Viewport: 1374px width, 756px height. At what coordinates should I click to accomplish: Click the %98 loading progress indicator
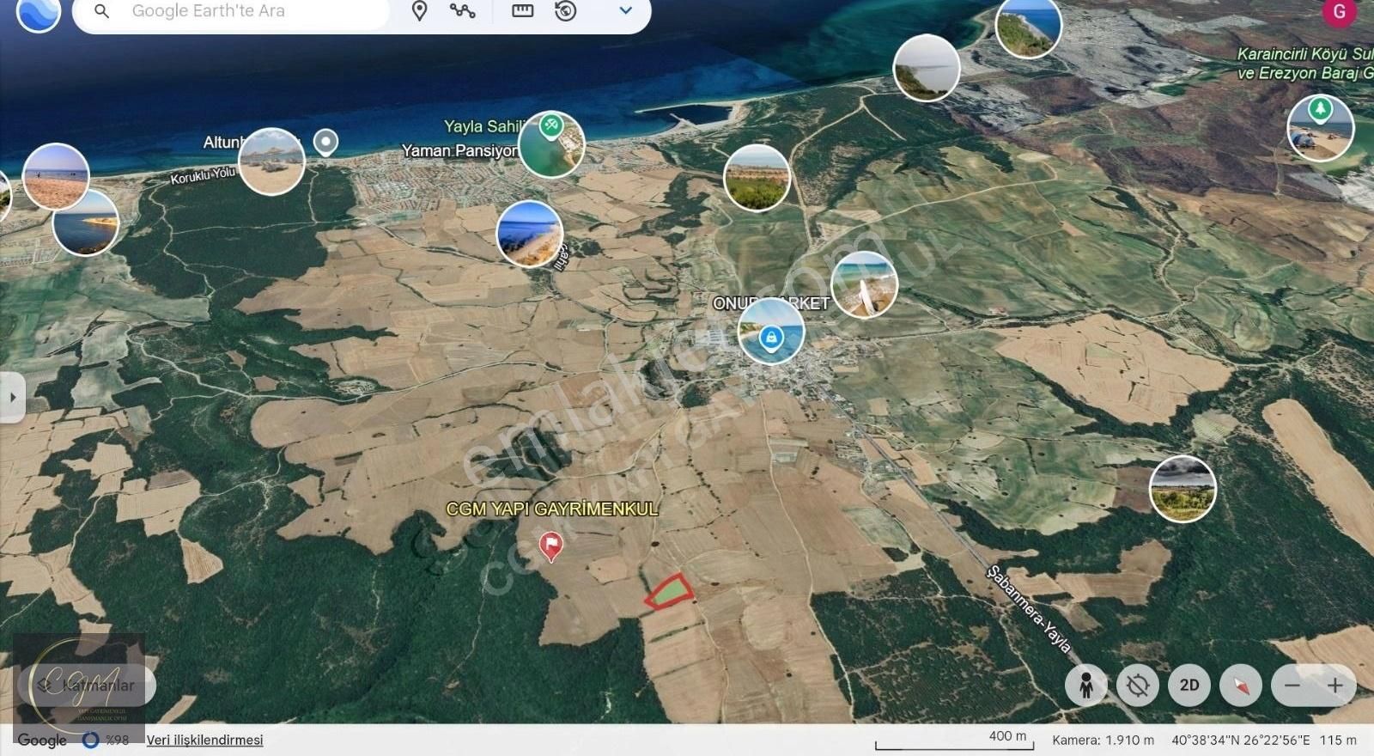pyautogui.click(x=106, y=740)
